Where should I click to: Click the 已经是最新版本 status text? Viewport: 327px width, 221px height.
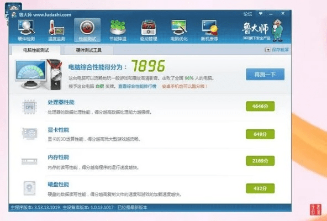coord(132,208)
